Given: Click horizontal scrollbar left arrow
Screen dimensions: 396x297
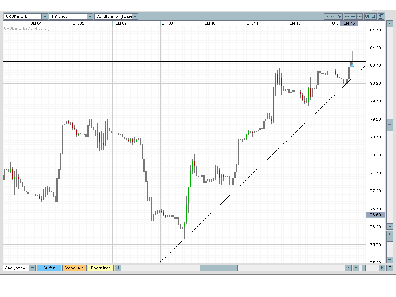Looking at the screenshot, I should click(x=118, y=268).
